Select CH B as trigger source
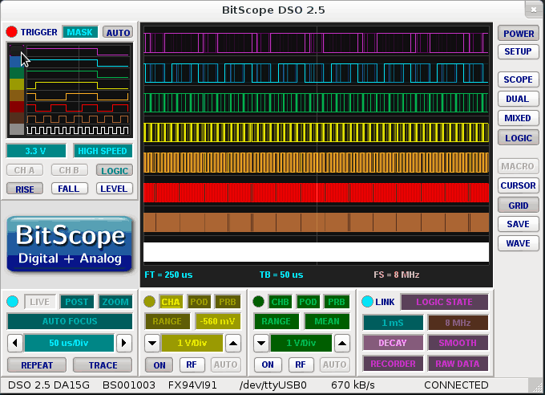 tap(69, 170)
